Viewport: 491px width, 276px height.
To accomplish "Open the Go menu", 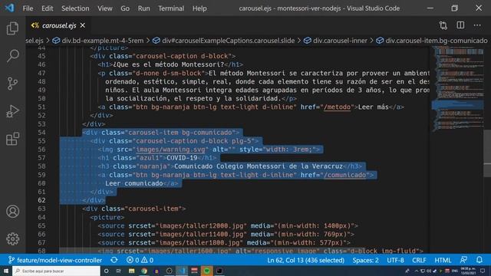I will tap(125, 8).
